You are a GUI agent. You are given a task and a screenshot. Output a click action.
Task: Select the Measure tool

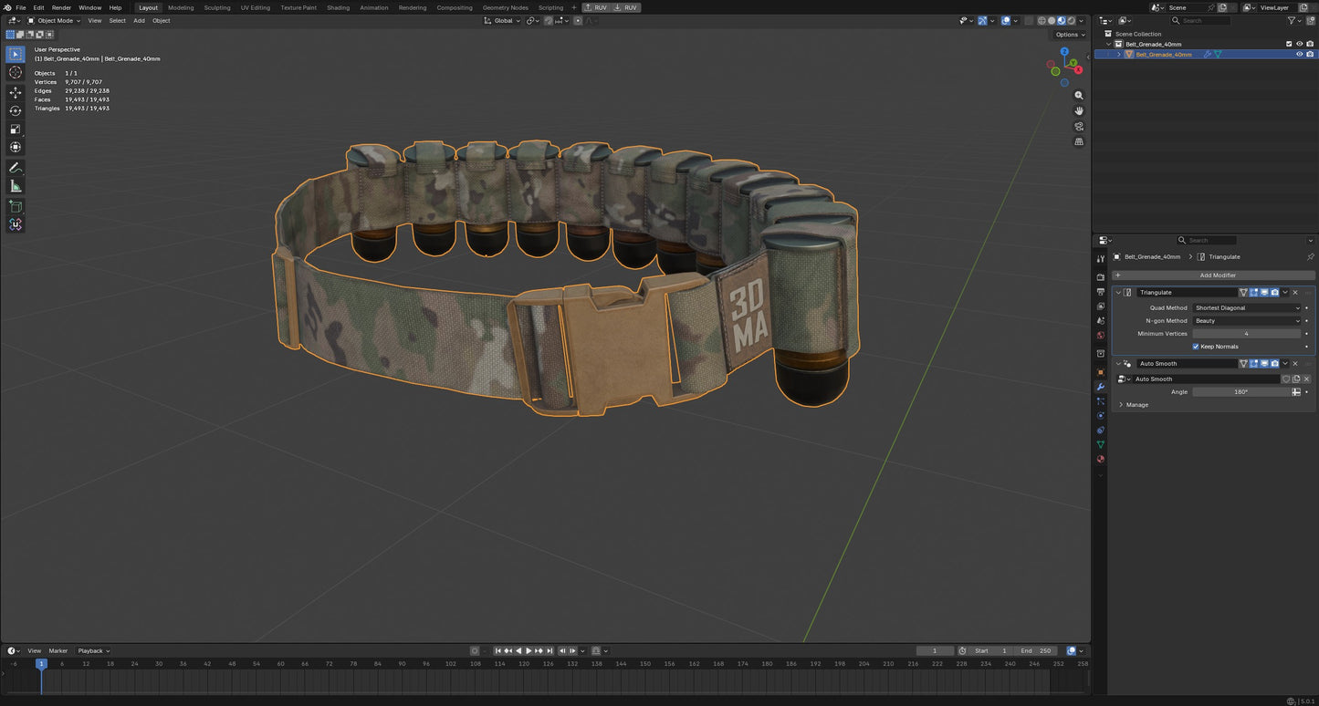click(x=16, y=186)
